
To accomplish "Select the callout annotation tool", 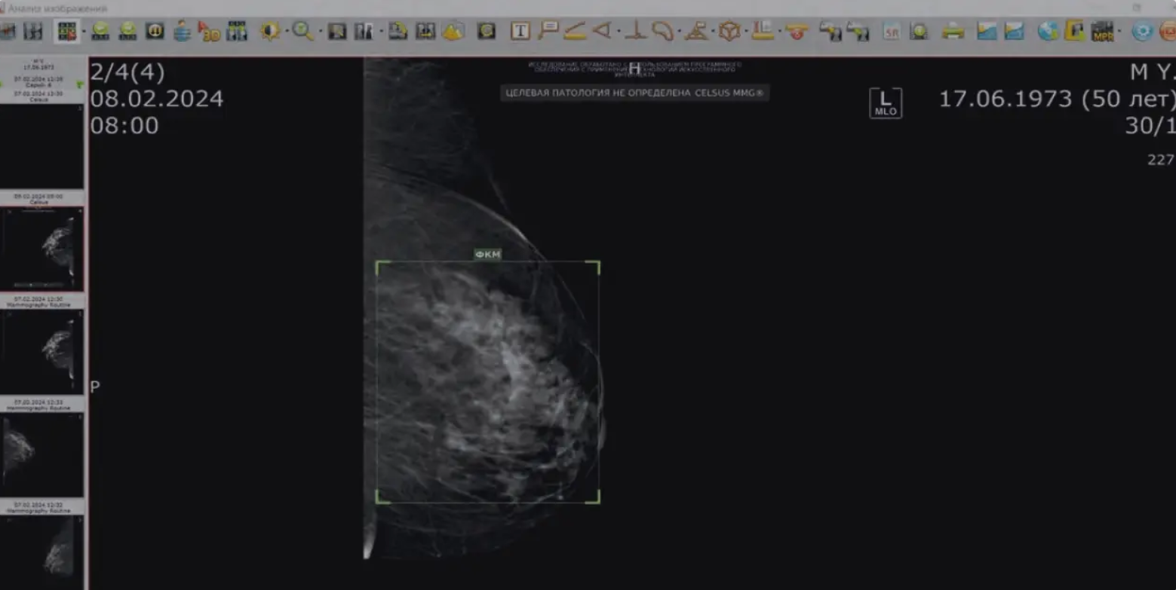I will (548, 31).
